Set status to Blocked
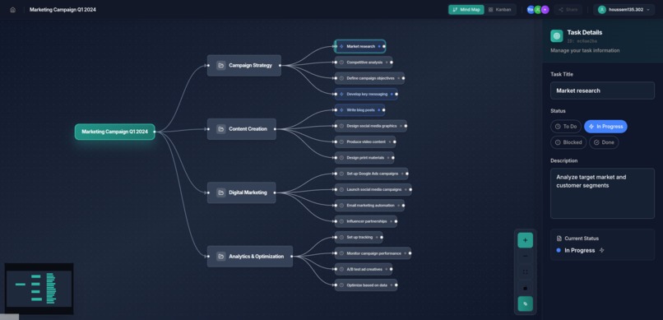 (568, 142)
